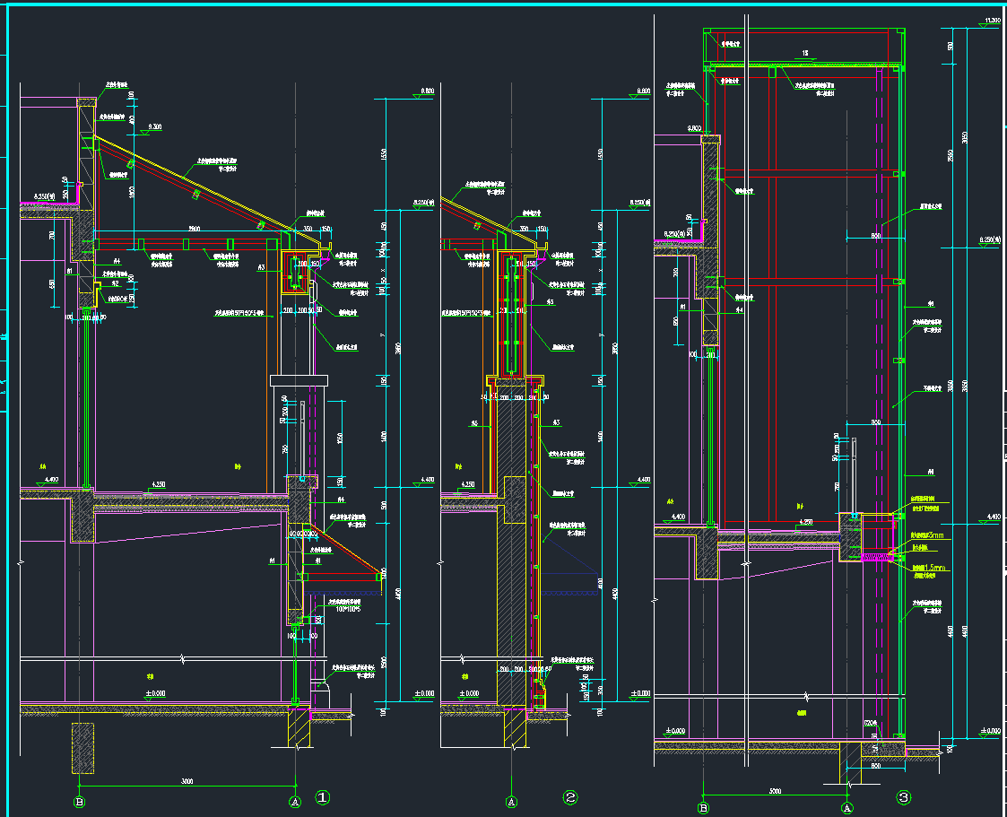Click the 9.300 elevation label
This screenshot has width=1007, height=817.
coord(155,127)
